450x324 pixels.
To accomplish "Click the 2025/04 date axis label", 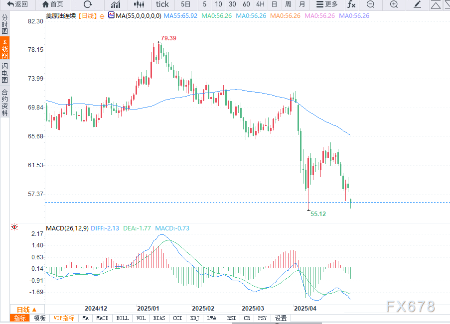I will 305,308.
